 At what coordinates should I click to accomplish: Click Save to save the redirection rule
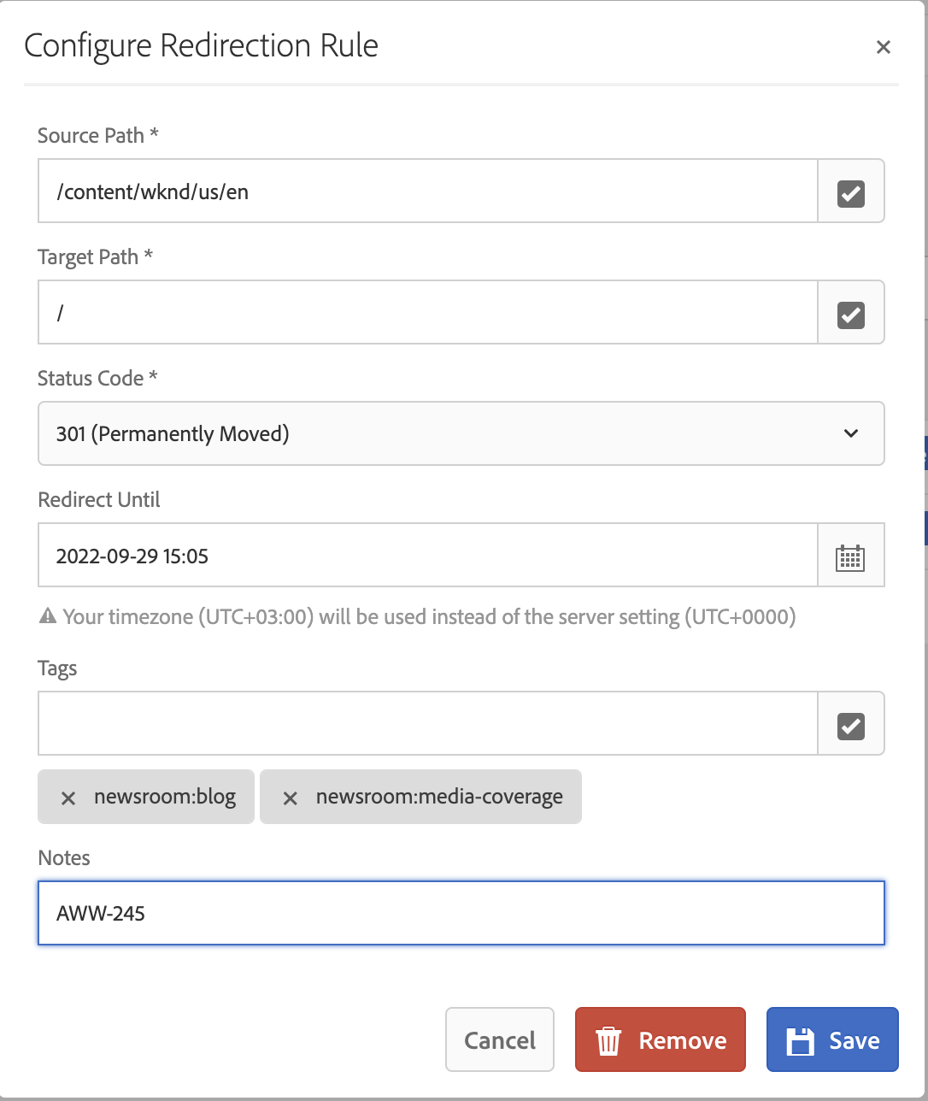point(832,1039)
